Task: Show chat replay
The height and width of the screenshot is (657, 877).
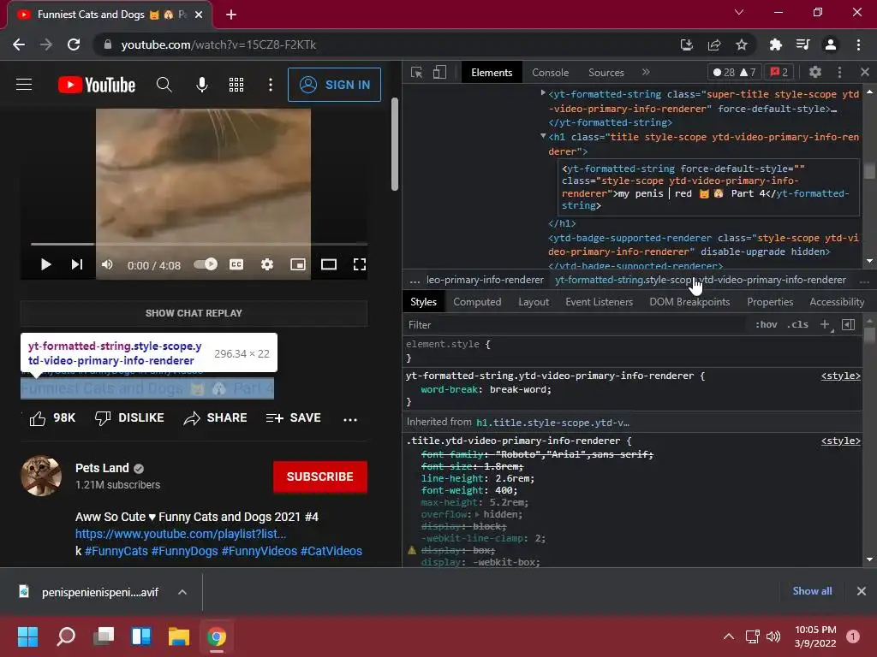Action: pos(194,313)
